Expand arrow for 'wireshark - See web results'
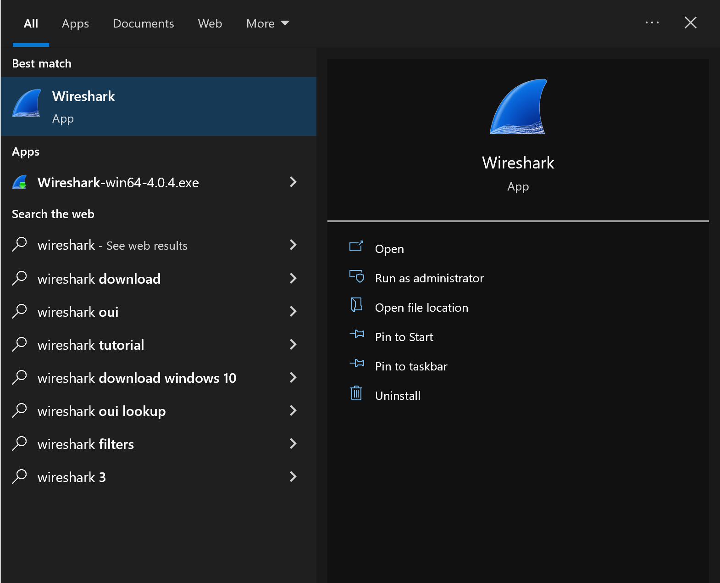This screenshot has height=583, width=720. [x=294, y=245]
